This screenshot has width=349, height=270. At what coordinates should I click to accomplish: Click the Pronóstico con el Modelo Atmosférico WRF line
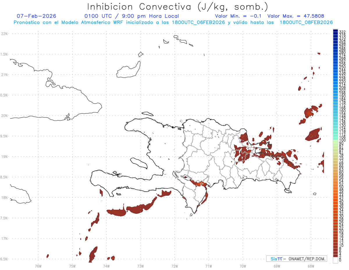point(173,22)
